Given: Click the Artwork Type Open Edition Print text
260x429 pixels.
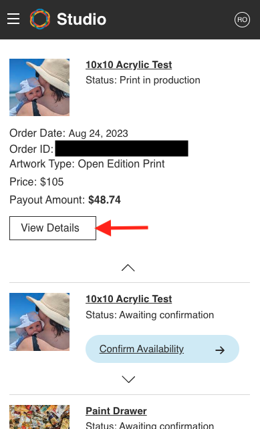Looking at the screenshot, I should click(87, 164).
